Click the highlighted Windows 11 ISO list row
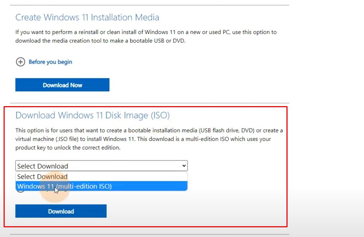 point(102,186)
